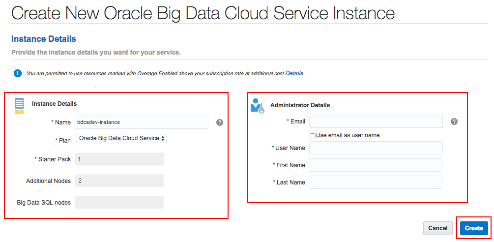The height and width of the screenshot is (242, 494).
Task: Enable Use email as user name
Action: coord(313,136)
